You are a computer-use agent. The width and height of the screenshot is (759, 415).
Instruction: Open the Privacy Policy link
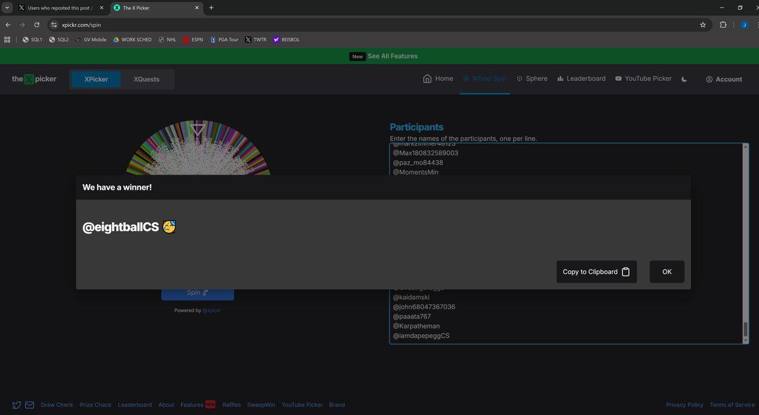pyautogui.click(x=684, y=405)
